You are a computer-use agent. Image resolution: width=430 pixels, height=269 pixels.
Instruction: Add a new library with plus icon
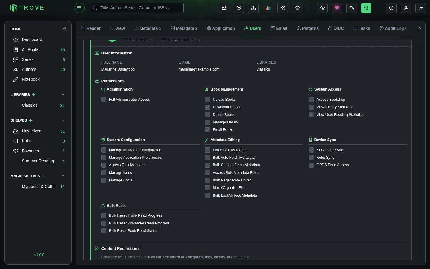tap(34, 94)
